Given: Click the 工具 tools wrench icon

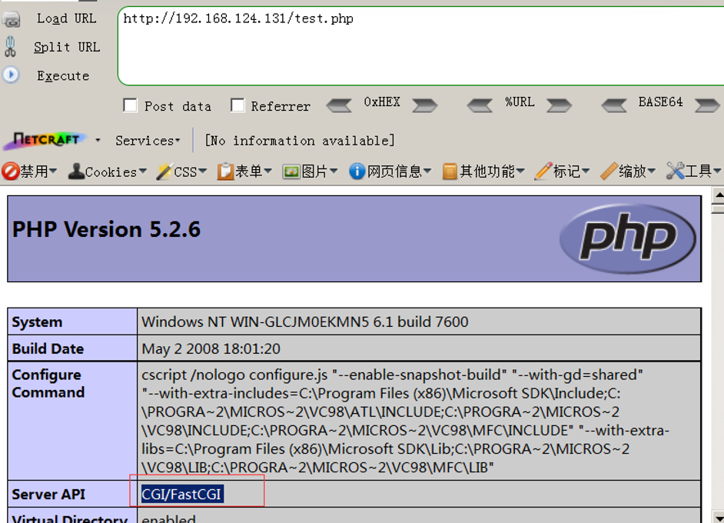Looking at the screenshot, I should click(675, 172).
